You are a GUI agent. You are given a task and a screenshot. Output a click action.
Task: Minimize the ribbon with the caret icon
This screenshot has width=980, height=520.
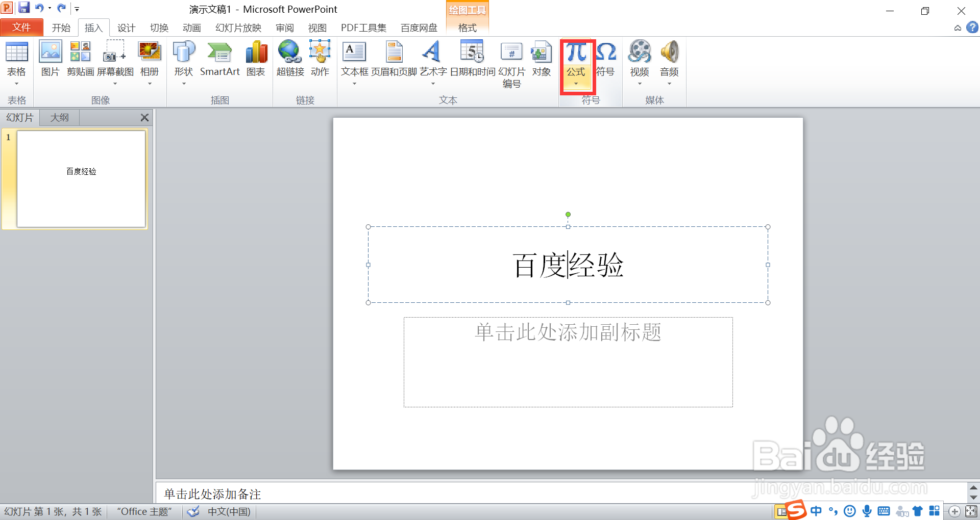click(x=958, y=28)
